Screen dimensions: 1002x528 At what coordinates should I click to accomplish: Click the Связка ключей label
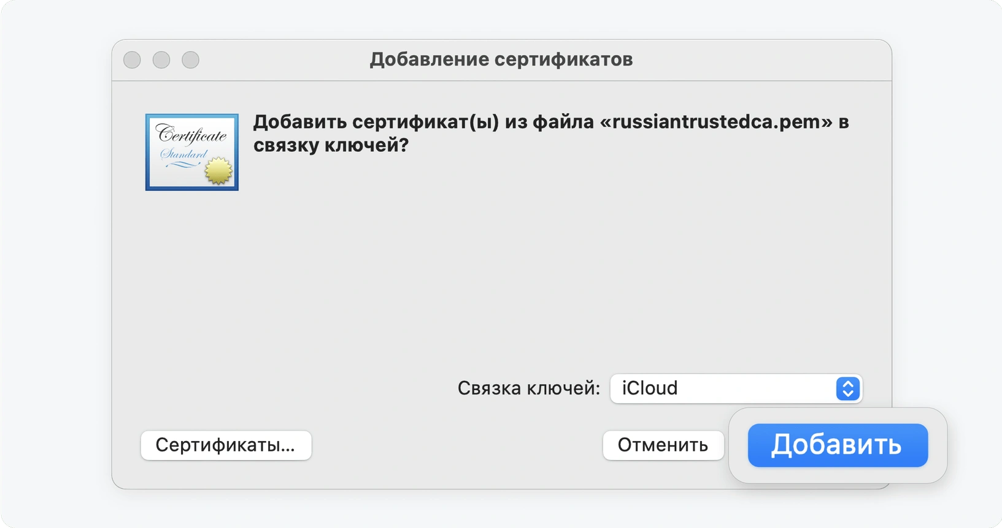coord(529,388)
